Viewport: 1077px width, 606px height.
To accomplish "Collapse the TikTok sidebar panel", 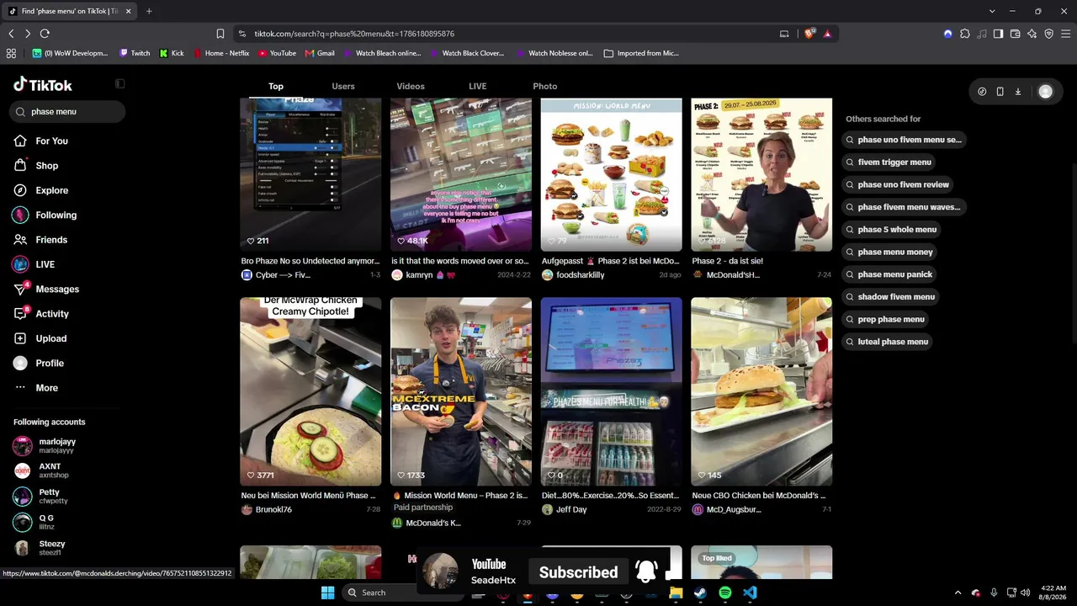I will 119,84.
